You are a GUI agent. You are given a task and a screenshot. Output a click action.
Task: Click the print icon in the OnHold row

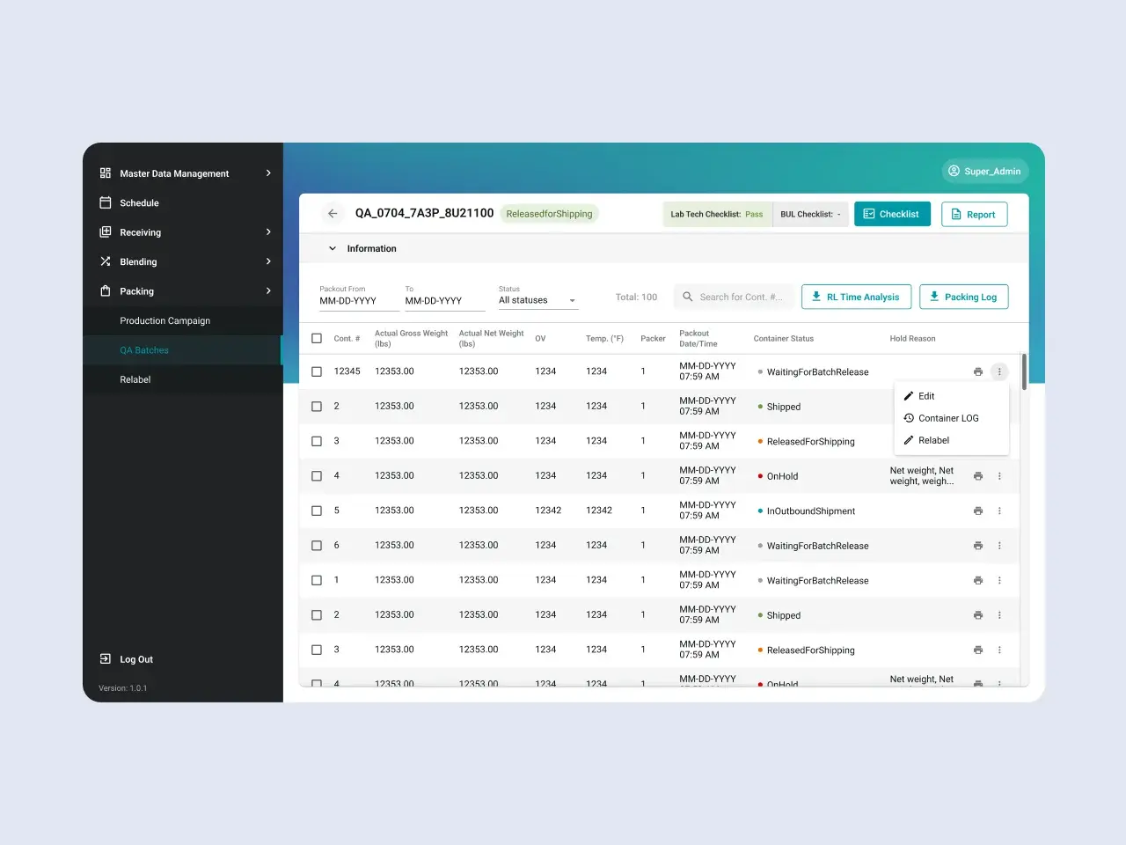tap(977, 476)
